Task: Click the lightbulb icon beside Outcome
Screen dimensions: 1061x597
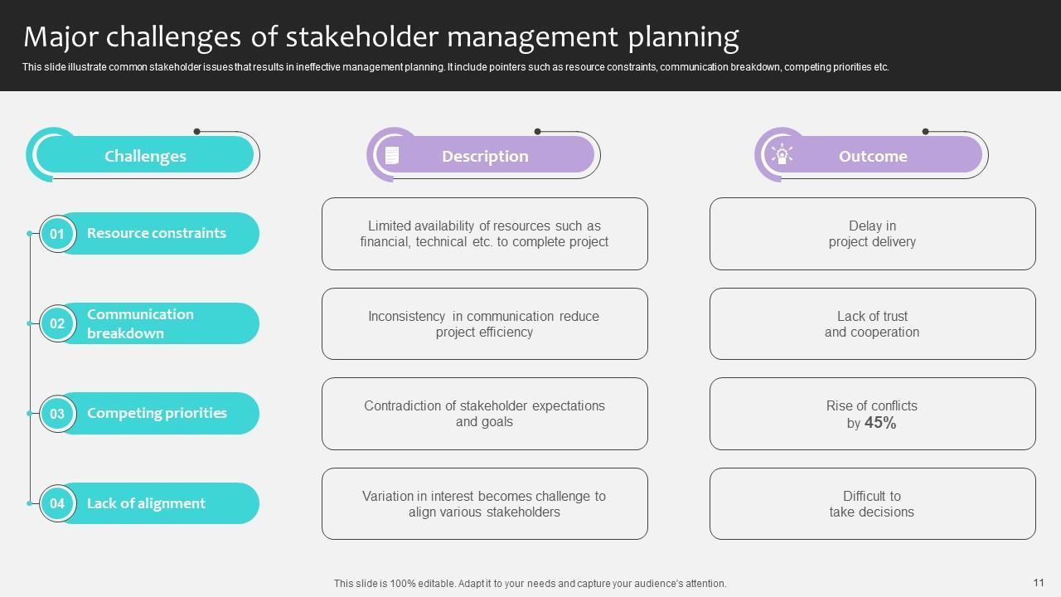Action: pos(781,155)
